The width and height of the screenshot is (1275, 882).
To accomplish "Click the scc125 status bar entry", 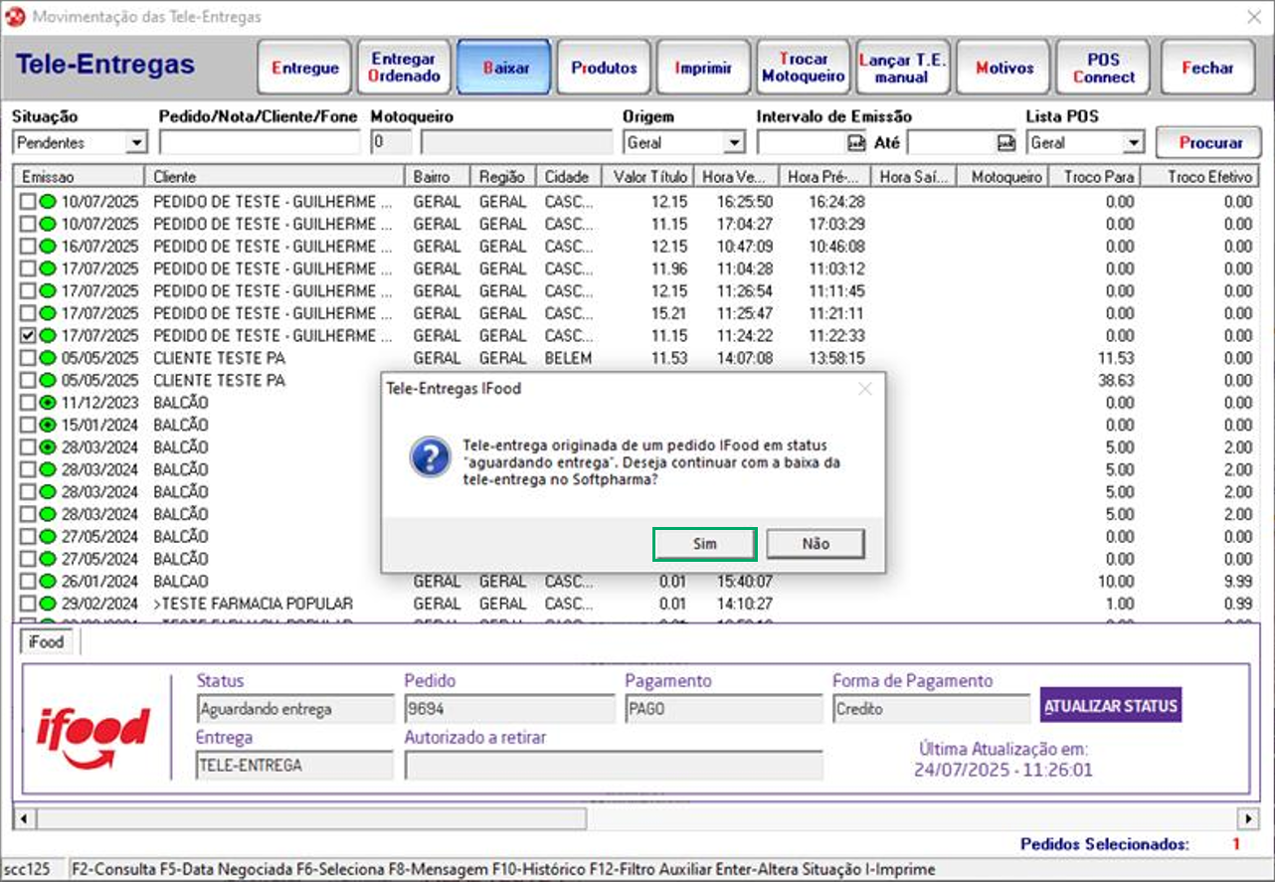I will 26,869.
